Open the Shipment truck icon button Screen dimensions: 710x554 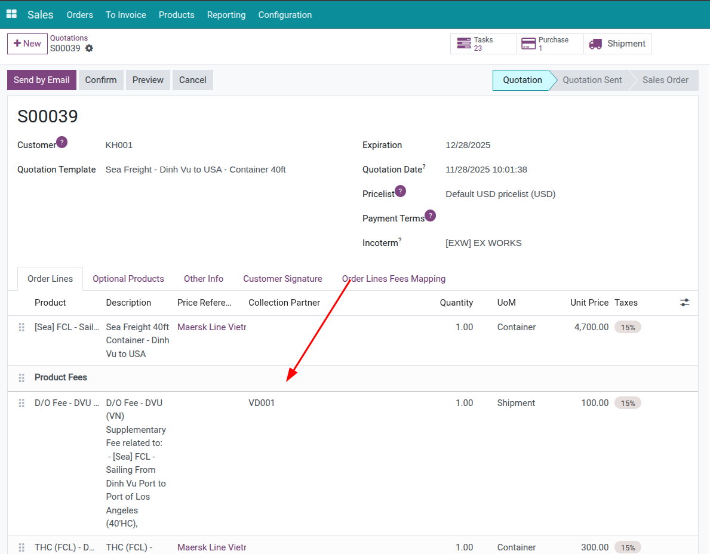point(595,44)
